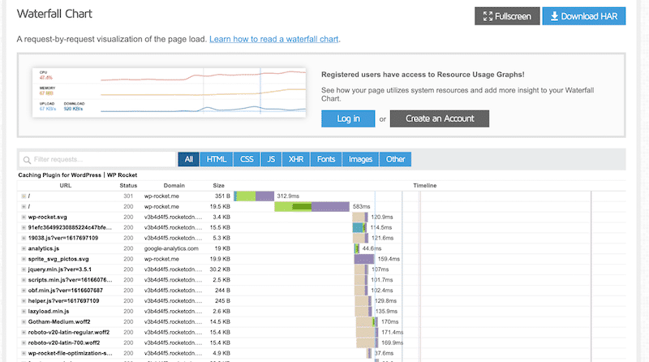The height and width of the screenshot is (362, 649).
Task: Expand the 91efc36499230885224c47bfe request row
Action: 24,227
